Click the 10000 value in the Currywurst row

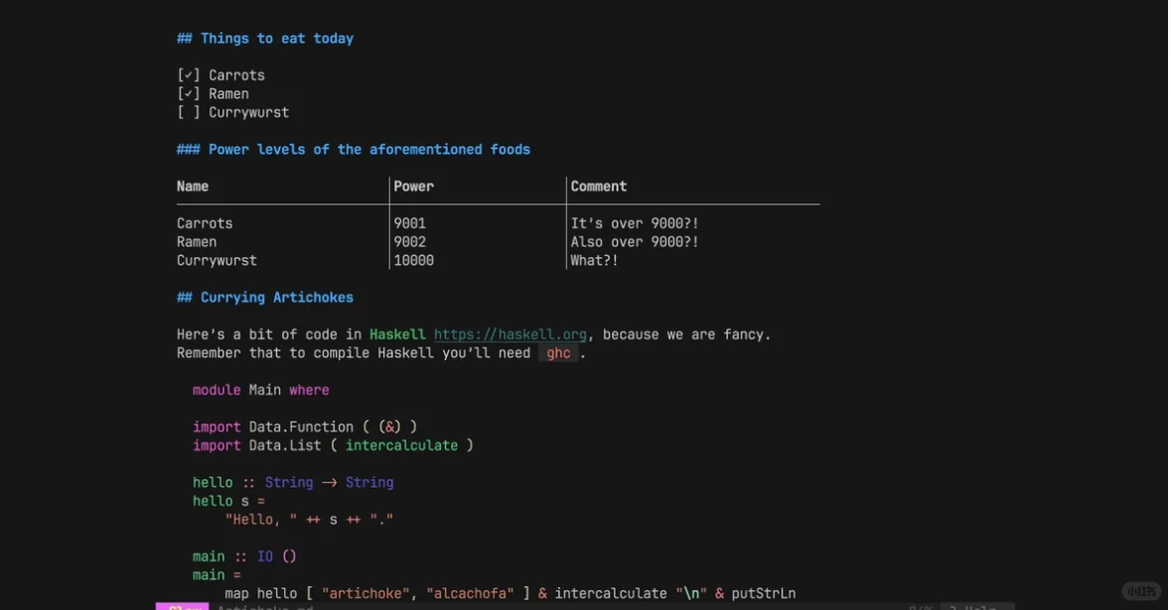[413, 258]
